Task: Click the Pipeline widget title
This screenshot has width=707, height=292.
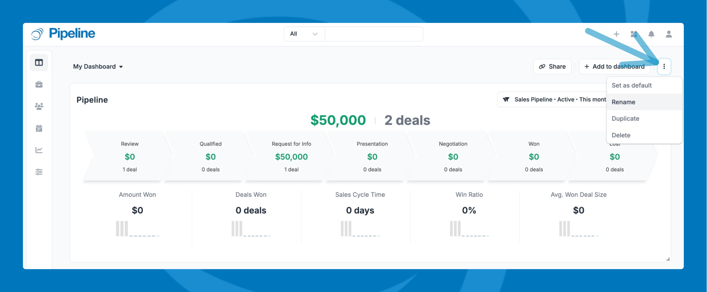Action: pos(92,100)
